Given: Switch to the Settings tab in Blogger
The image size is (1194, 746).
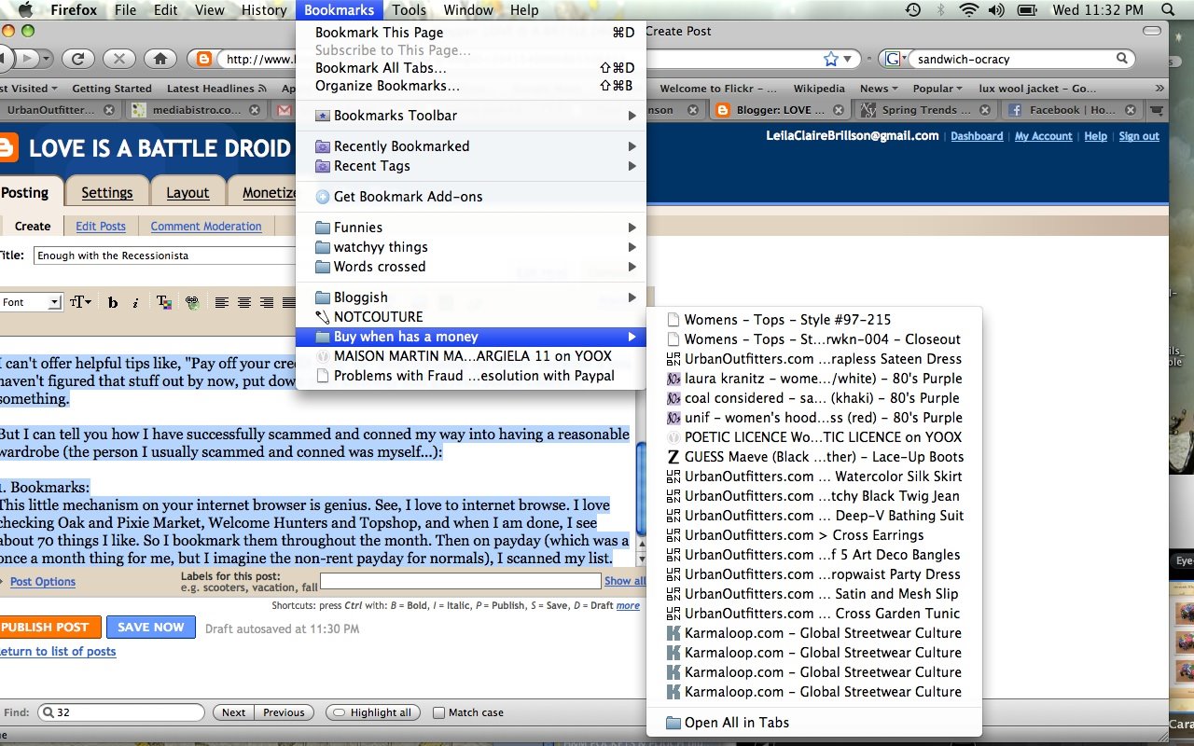Looking at the screenshot, I should (x=107, y=192).
